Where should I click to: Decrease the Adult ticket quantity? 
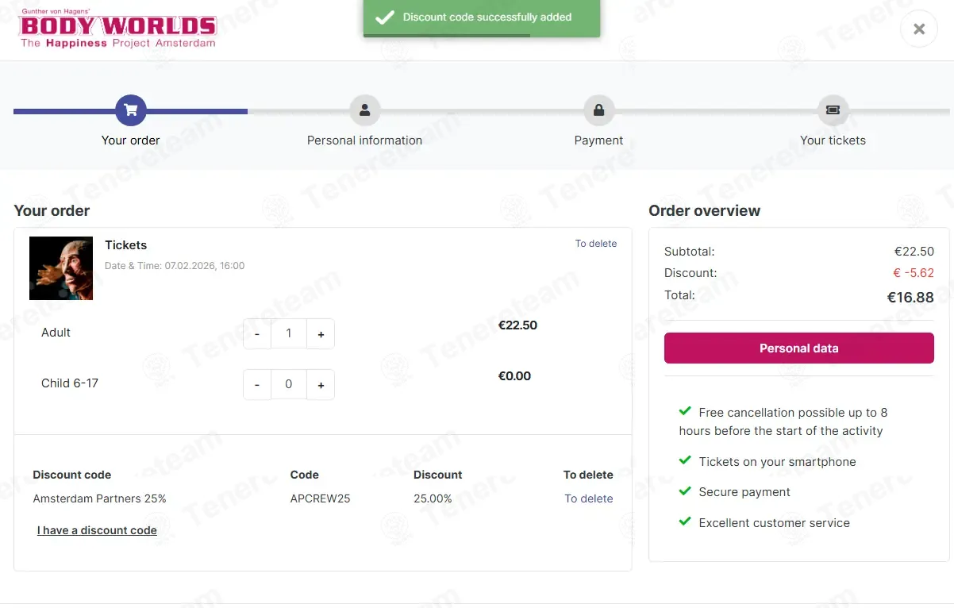click(x=257, y=334)
